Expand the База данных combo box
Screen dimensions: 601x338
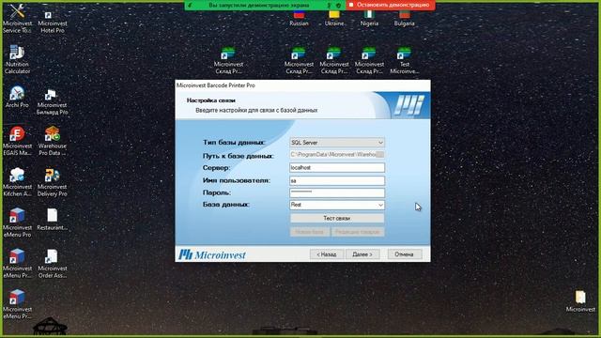pos(337,205)
